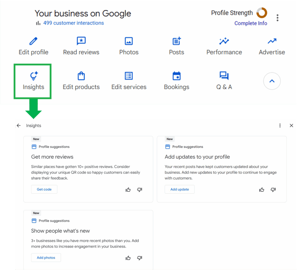Open the Photos section icon

tap(129, 41)
